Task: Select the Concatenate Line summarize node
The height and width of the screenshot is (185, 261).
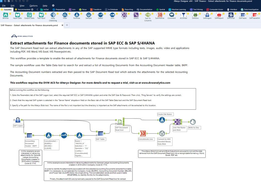Action: [143, 133]
